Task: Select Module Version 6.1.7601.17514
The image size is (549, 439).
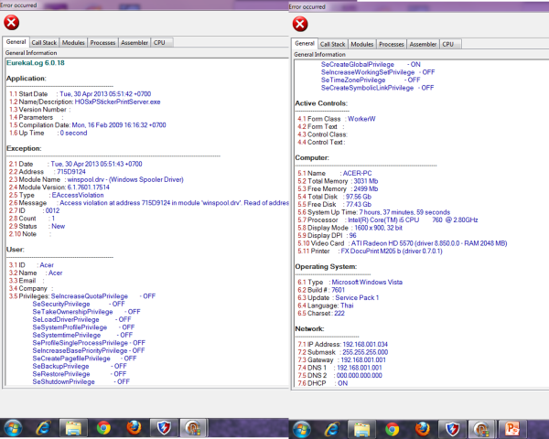Action: (88, 187)
